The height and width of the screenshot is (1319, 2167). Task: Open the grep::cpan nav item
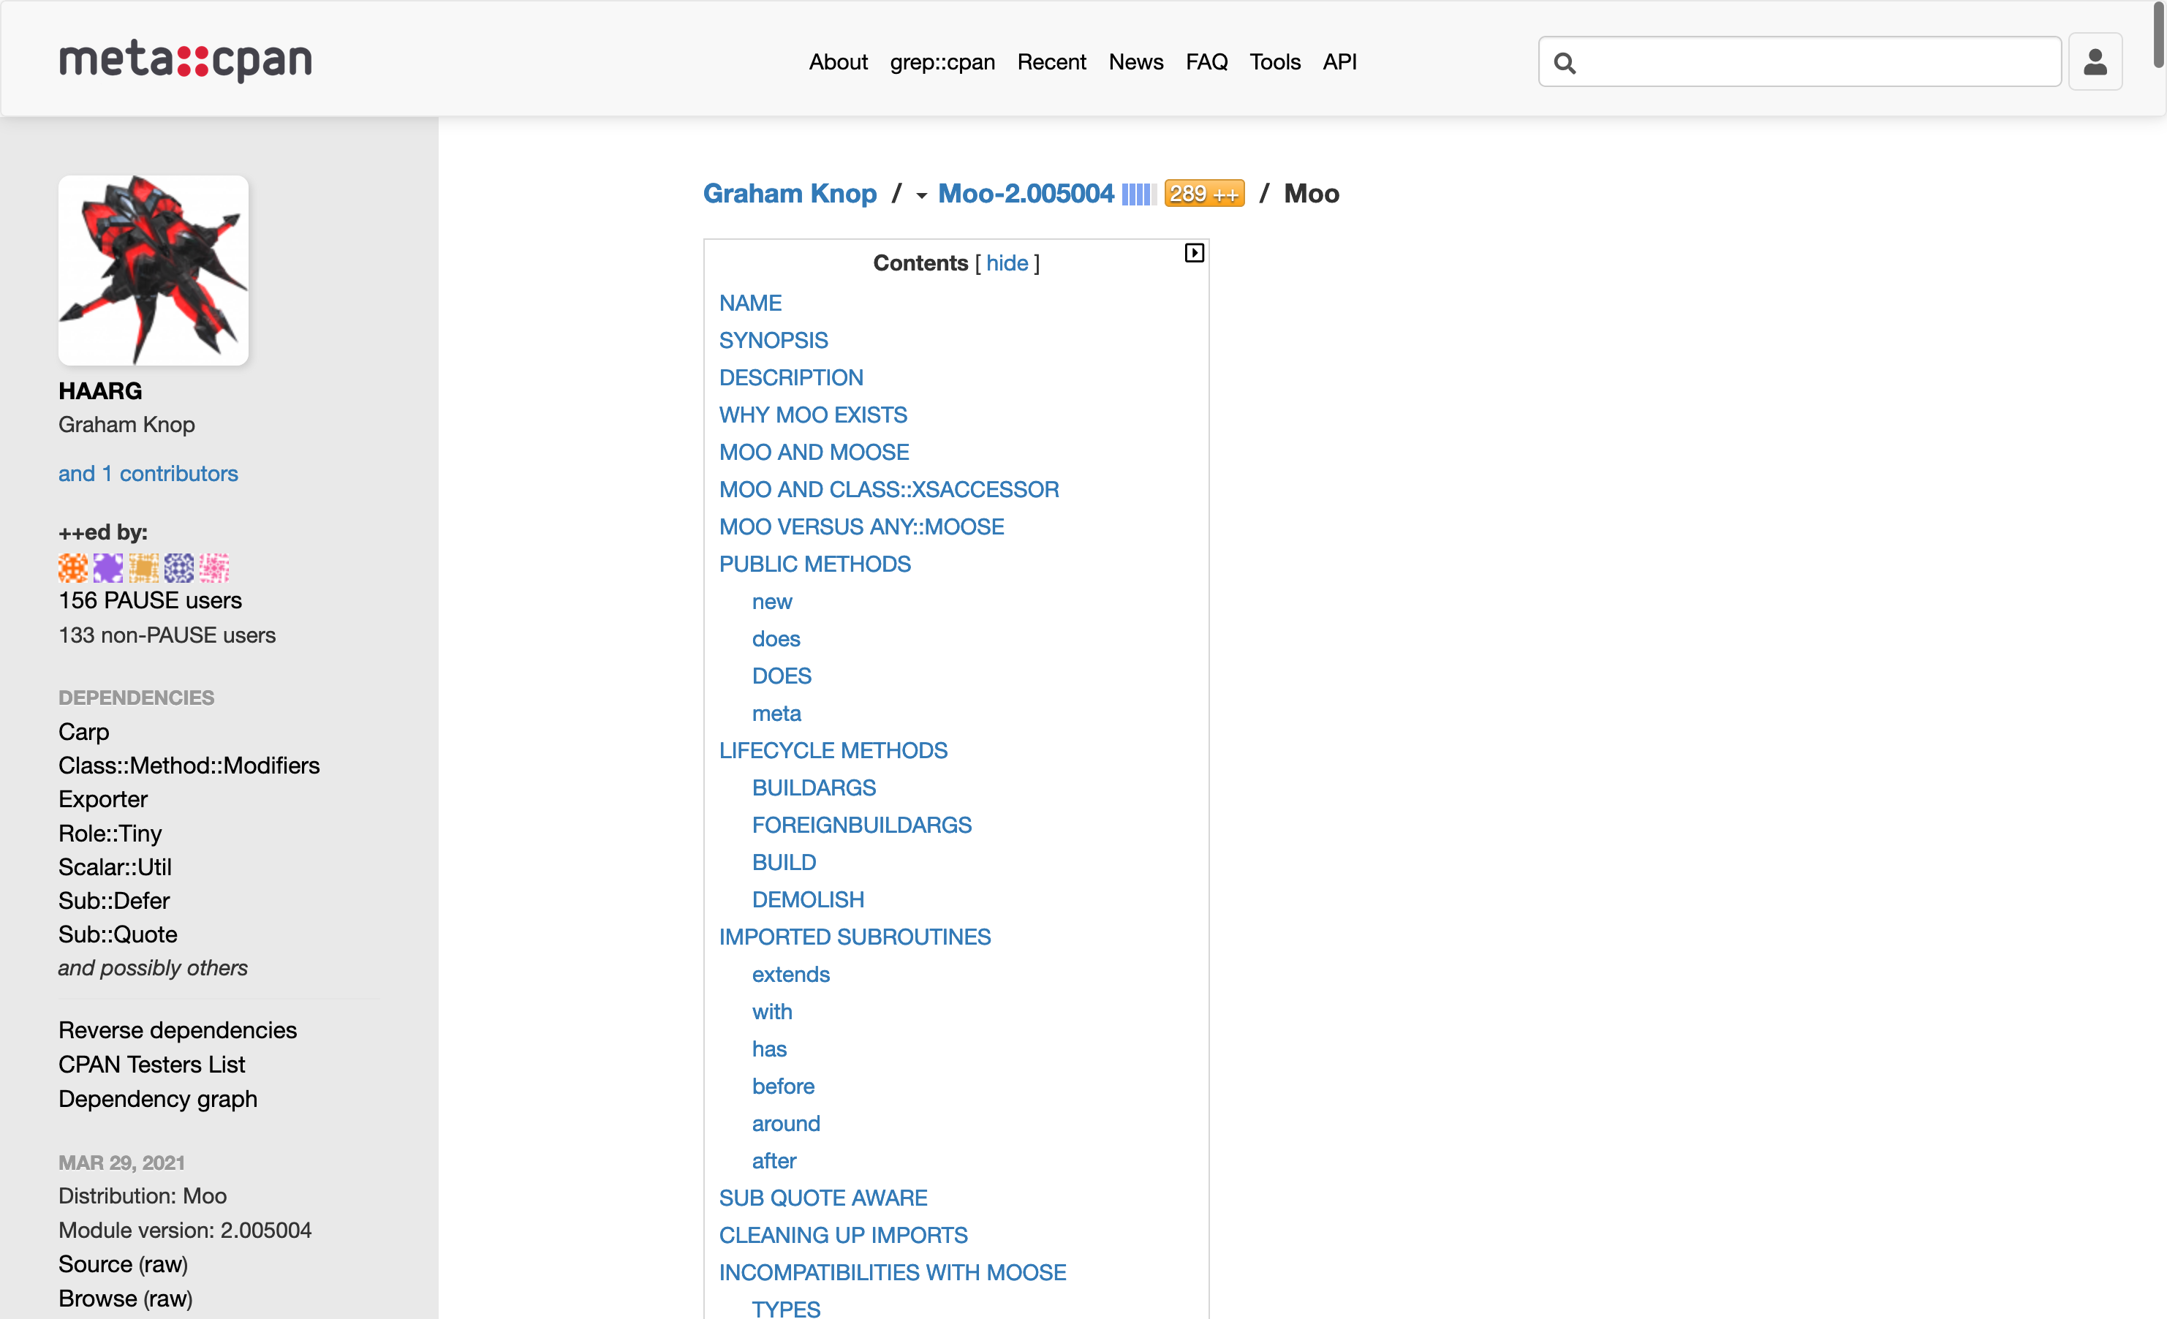click(x=942, y=61)
